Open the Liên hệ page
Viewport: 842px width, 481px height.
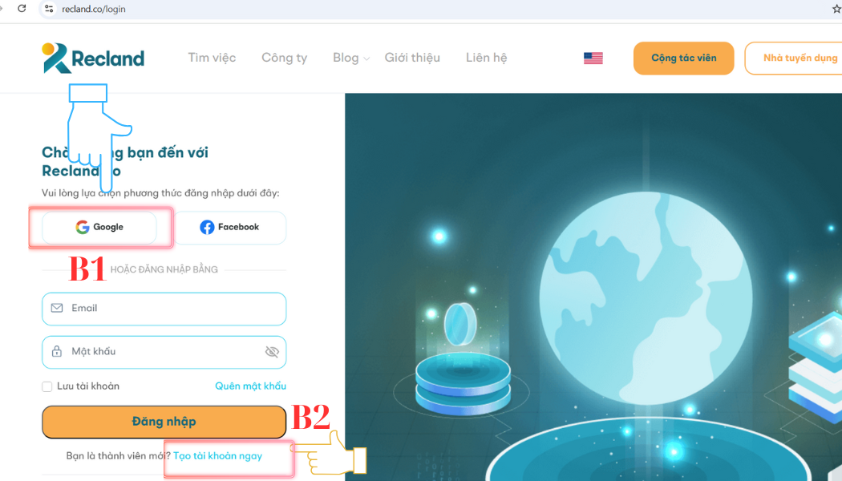tap(486, 58)
